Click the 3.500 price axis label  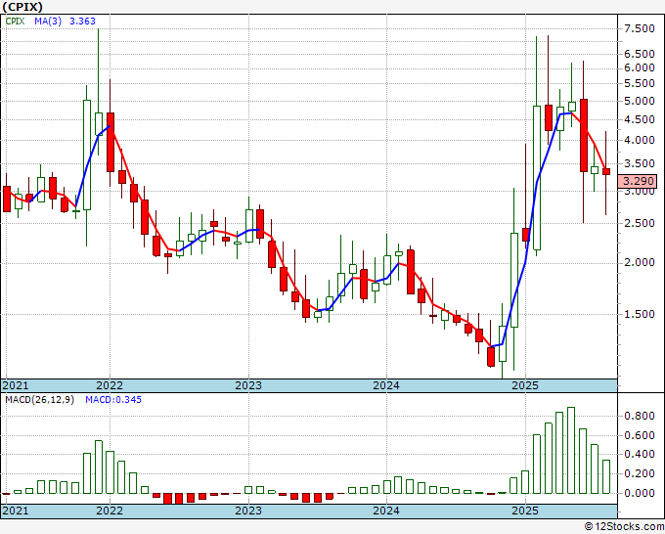coord(640,163)
